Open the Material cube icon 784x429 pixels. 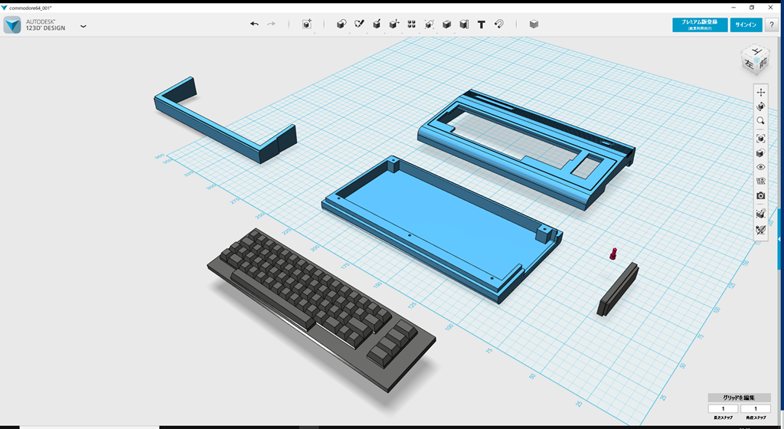tap(534, 25)
